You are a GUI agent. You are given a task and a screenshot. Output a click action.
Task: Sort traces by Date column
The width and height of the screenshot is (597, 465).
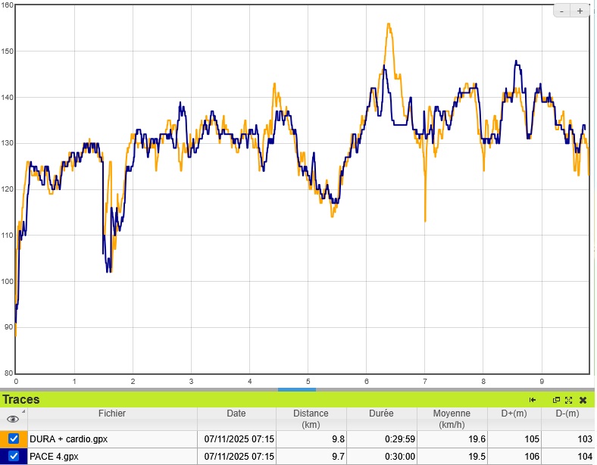click(x=236, y=414)
